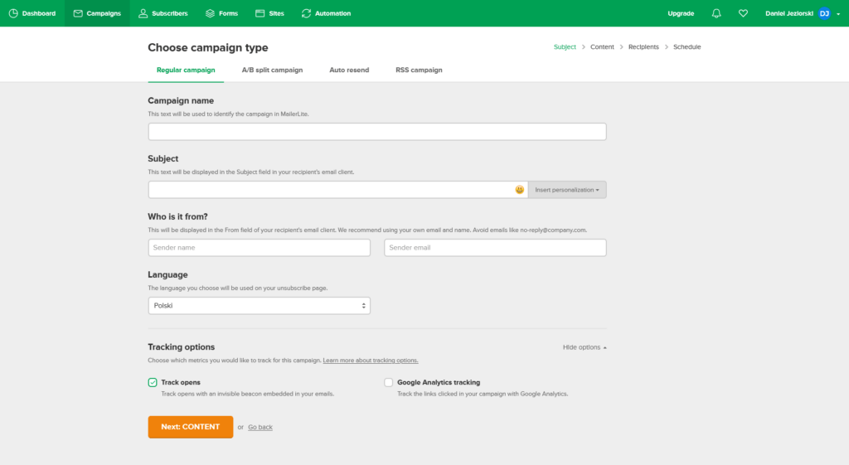Click the Go back link

(x=260, y=427)
